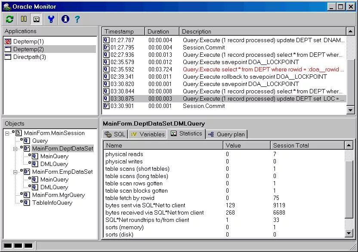Screen dimensions: 358x252
Task: Toggle the statistics monitor toolbar button
Action: (x=36, y=19)
